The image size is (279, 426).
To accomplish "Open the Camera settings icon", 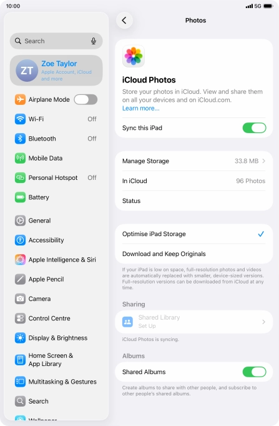I will coord(20,299).
